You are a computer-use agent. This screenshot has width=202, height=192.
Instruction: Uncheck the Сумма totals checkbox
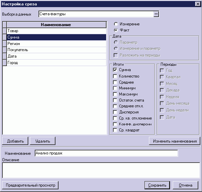click(x=115, y=70)
